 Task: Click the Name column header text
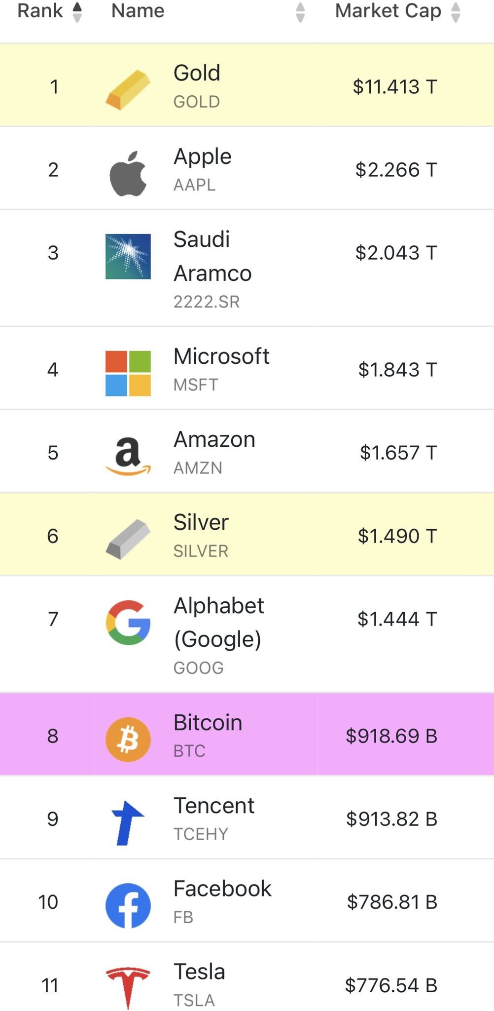[x=138, y=11]
